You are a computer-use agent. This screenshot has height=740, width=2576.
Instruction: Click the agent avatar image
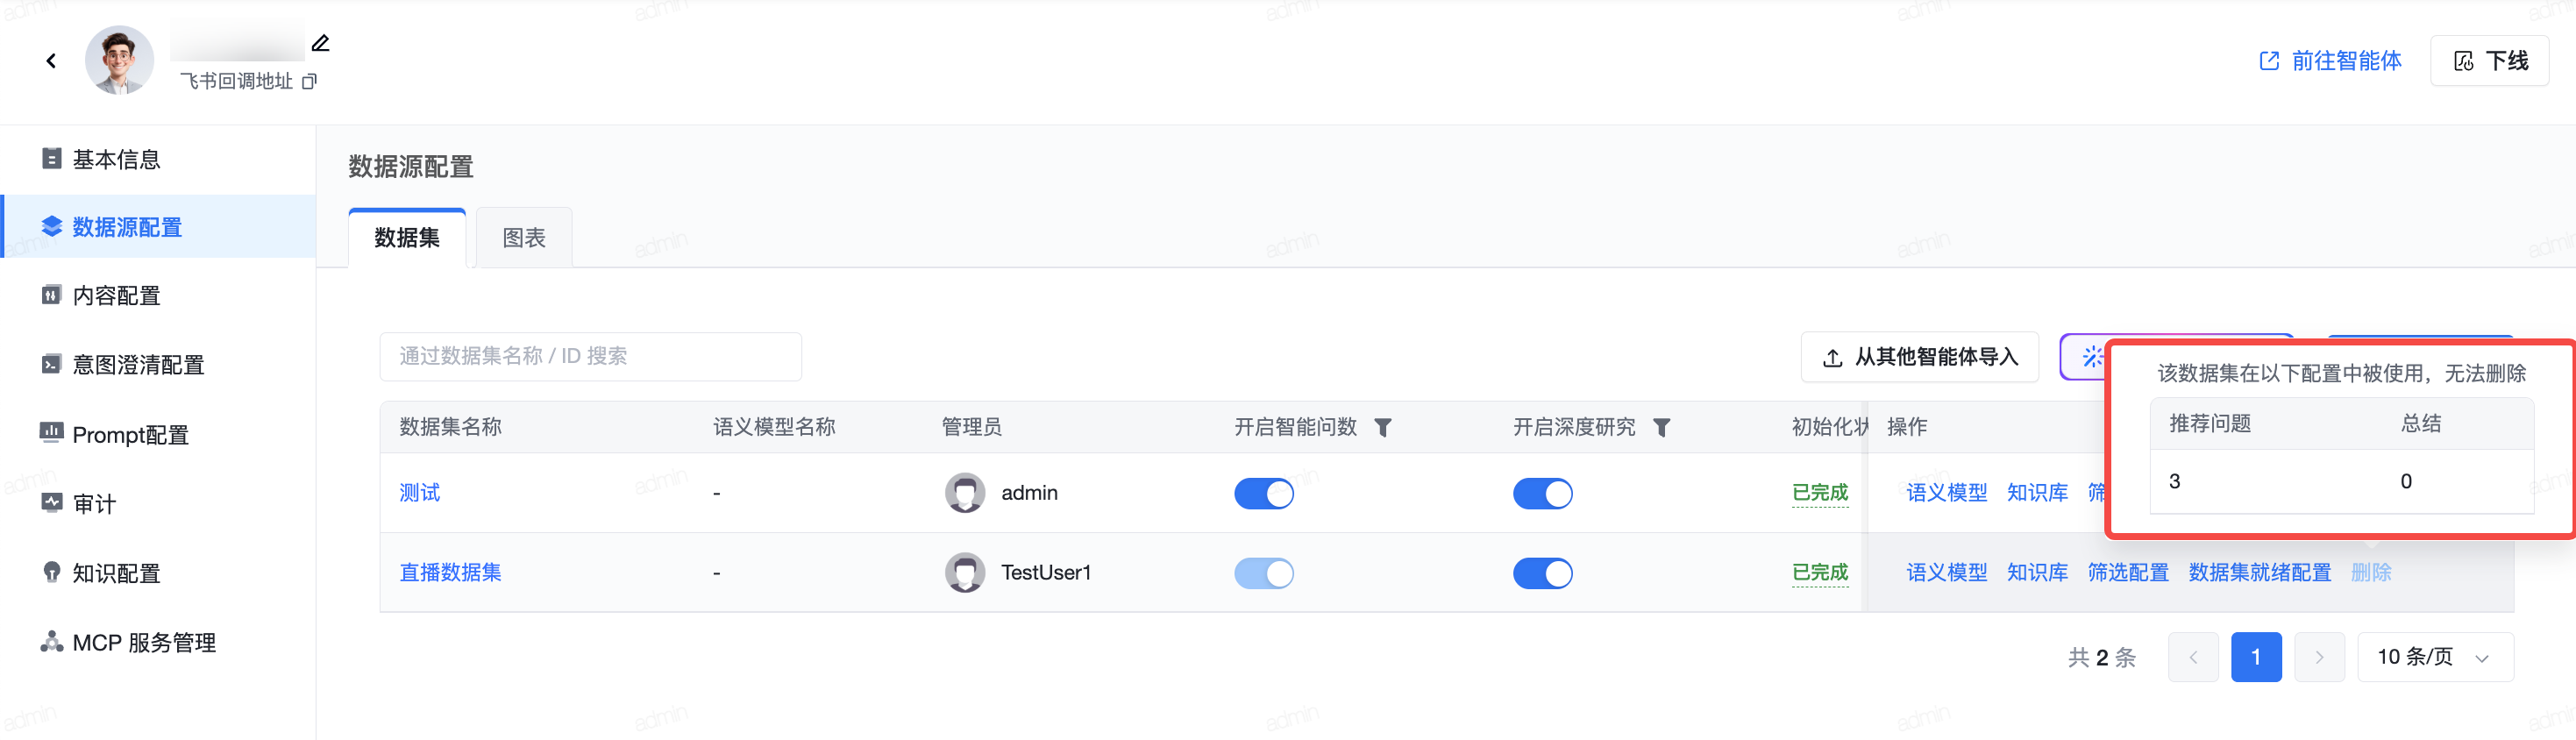(119, 60)
